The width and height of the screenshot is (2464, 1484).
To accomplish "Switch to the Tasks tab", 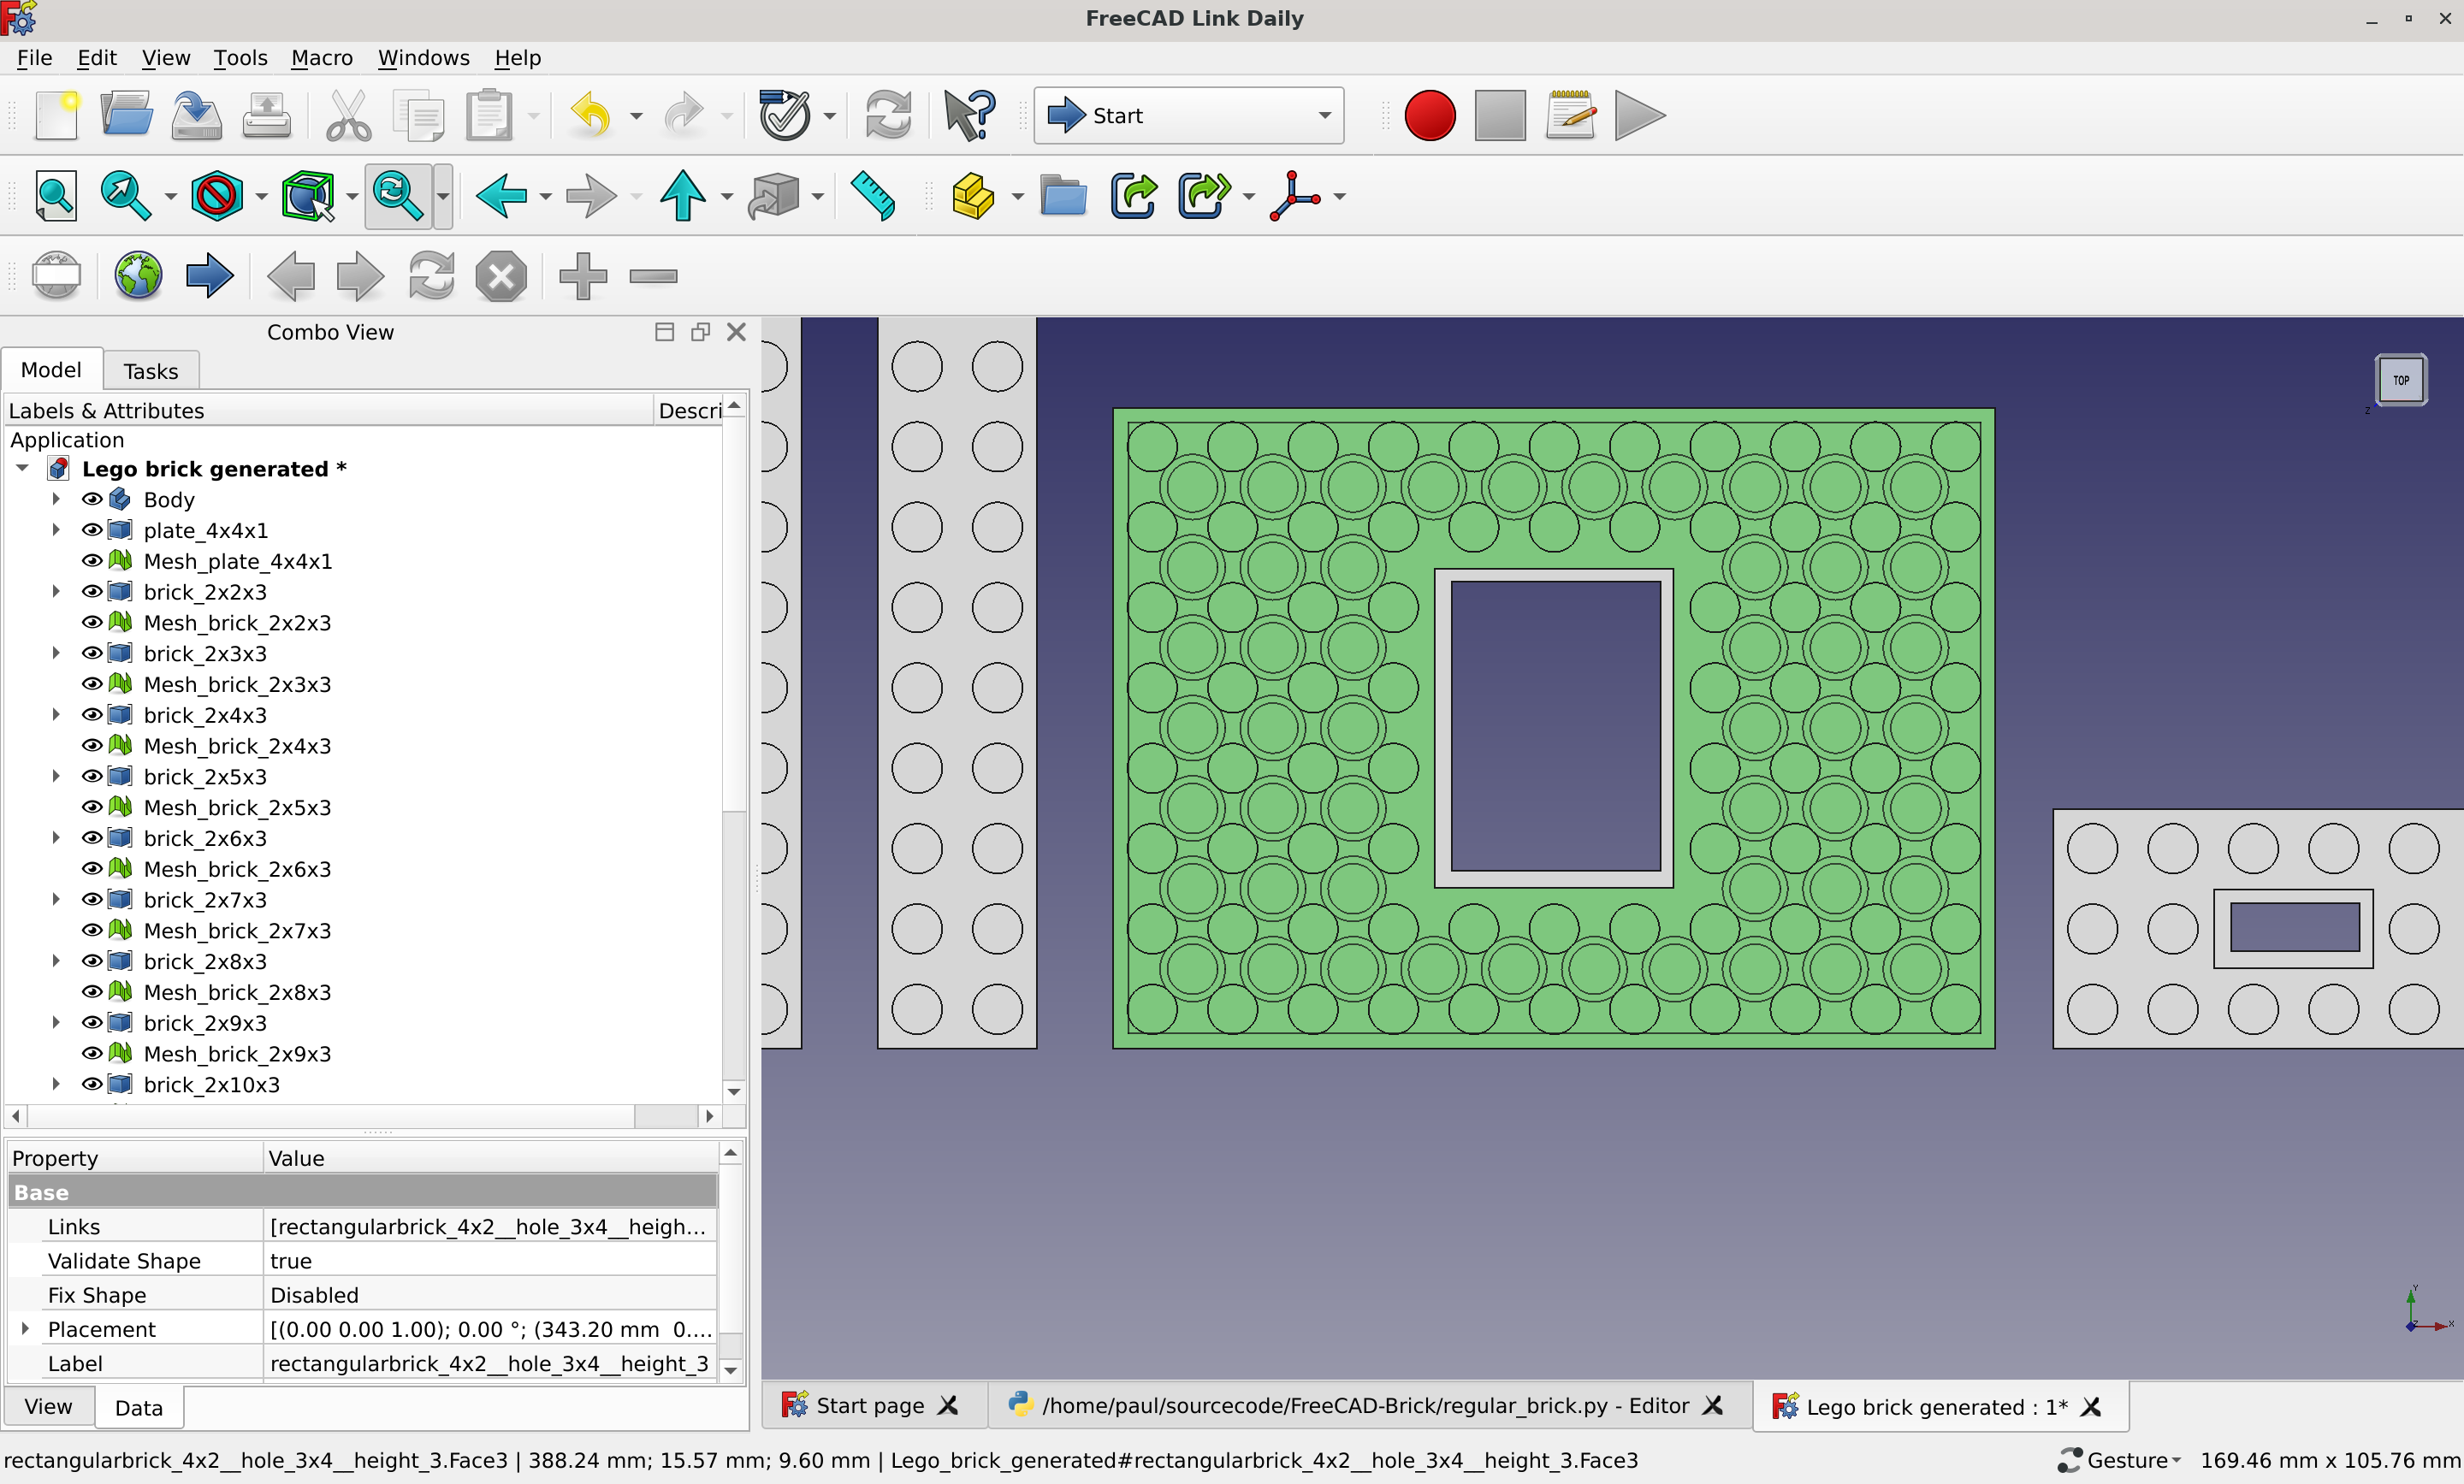I will click(151, 371).
